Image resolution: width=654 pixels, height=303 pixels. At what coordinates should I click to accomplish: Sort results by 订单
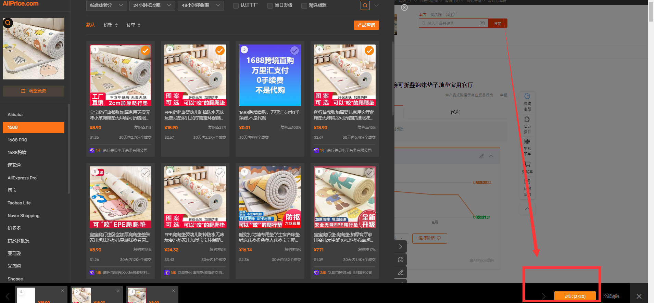tap(133, 25)
